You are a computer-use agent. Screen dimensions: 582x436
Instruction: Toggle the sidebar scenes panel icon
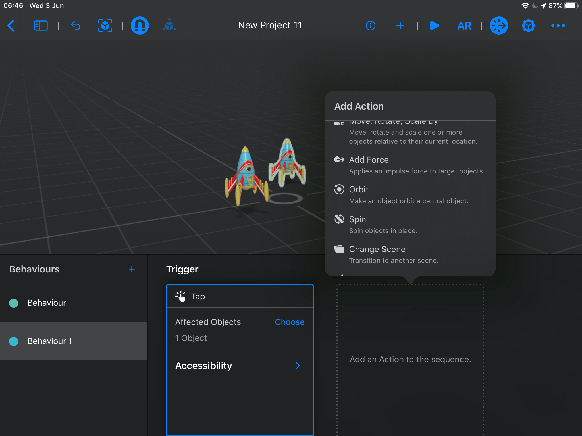point(41,26)
